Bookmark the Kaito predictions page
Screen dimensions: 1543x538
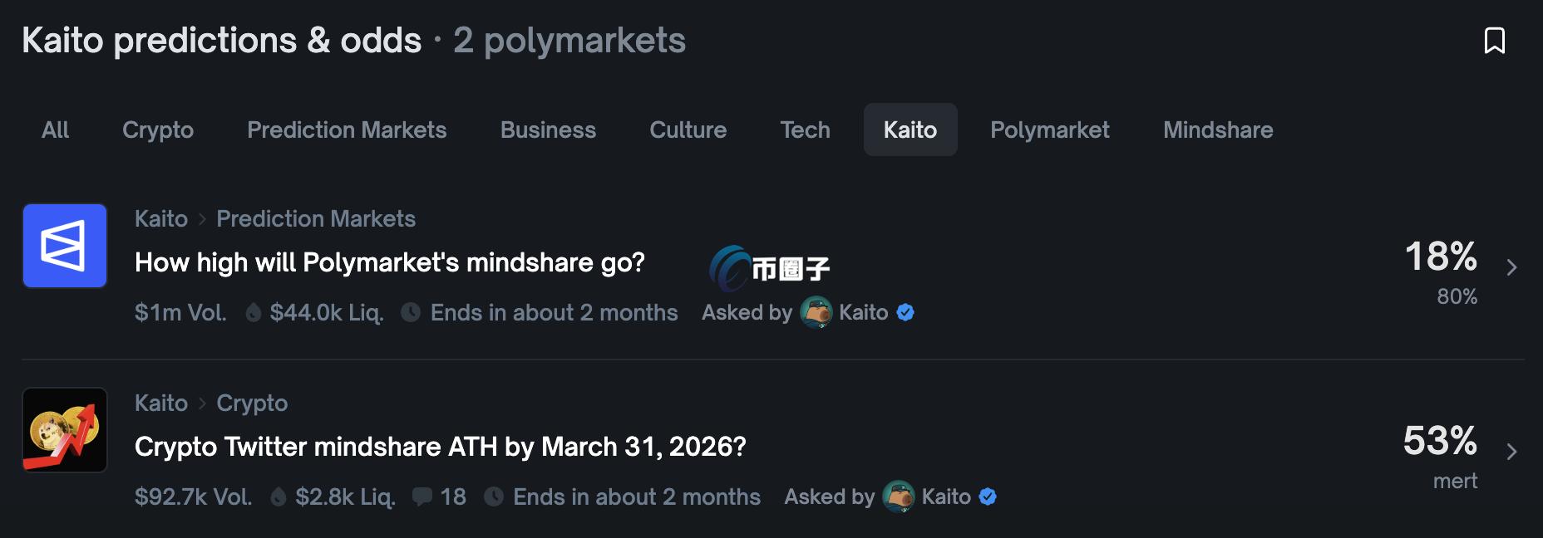point(1494,41)
